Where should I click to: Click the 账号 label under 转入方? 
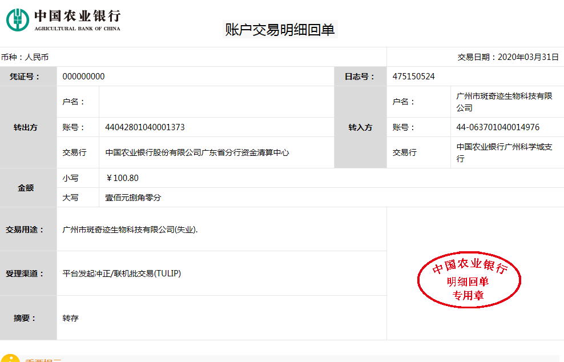[x=404, y=127]
